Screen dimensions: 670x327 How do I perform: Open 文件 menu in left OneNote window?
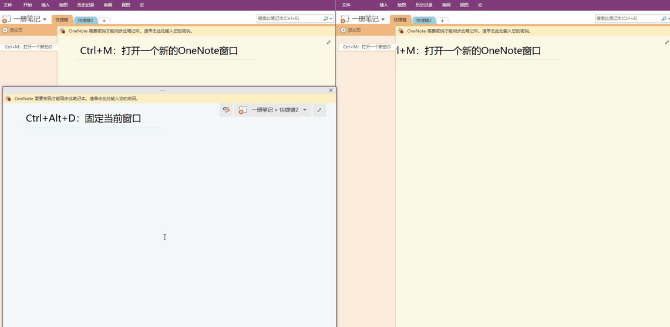pyautogui.click(x=8, y=5)
